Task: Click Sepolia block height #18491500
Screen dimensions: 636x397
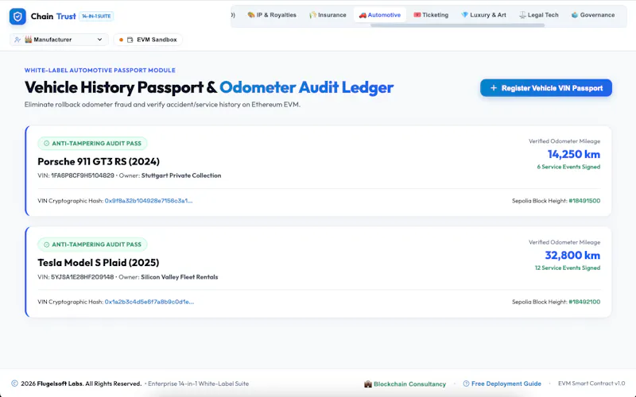Action: (x=584, y=201)
